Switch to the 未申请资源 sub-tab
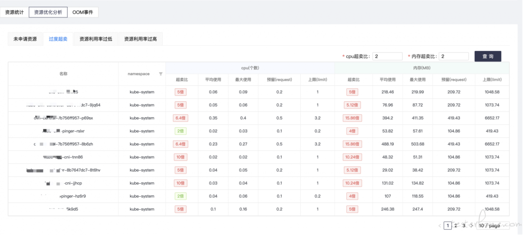Image resolution: width=523 pixels, height=235 pixels. 25,39
